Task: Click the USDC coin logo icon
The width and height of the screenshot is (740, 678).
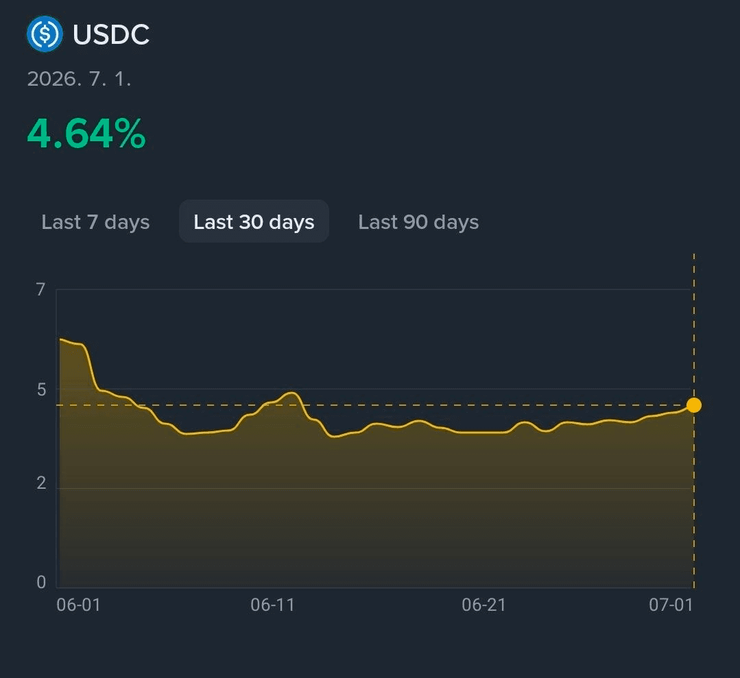Action: (45, 34)
